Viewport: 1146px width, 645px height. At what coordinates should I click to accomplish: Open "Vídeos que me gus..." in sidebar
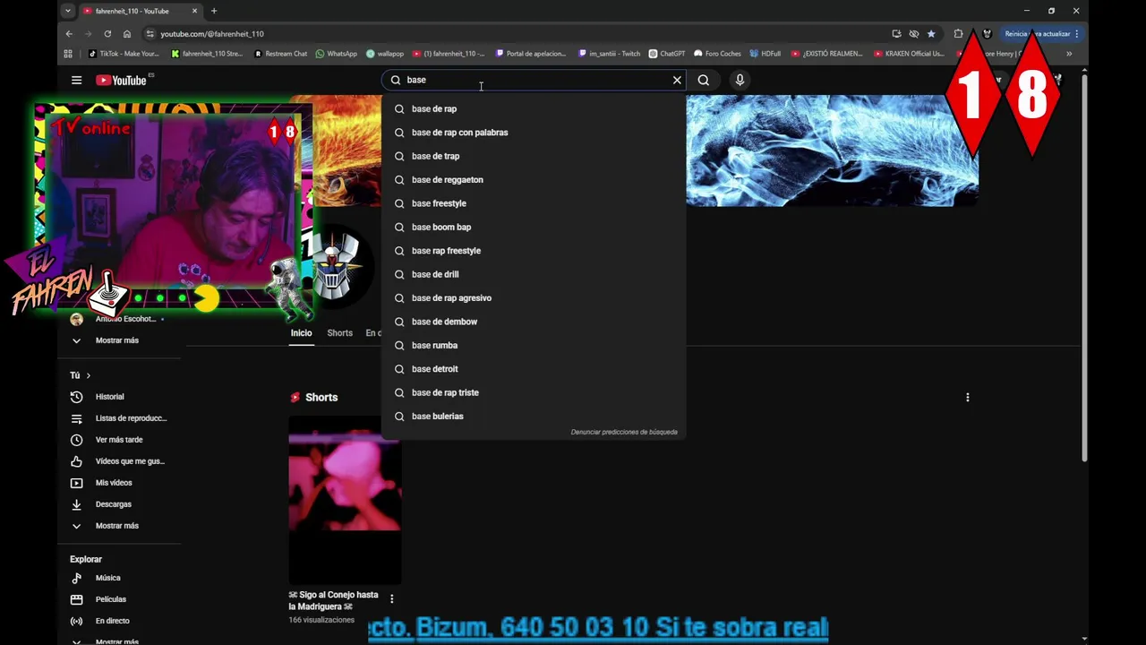(x=119, y=461)
